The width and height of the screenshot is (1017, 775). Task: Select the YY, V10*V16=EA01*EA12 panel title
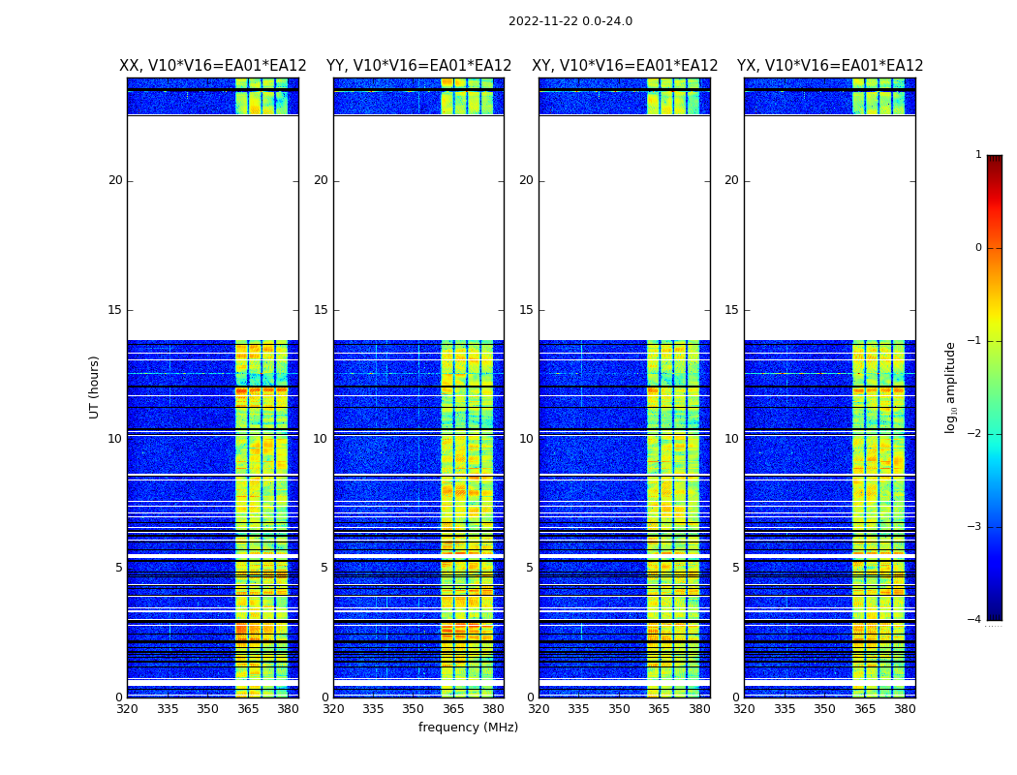[418, 66]
